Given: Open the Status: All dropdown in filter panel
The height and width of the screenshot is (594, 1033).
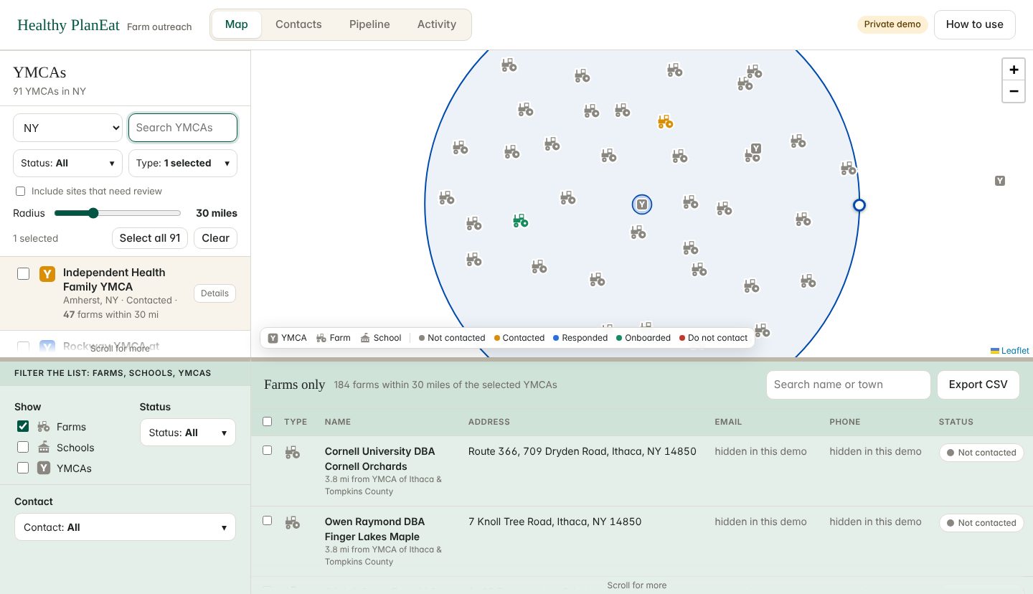Looking at the screenshot, I should coord(188,433).
